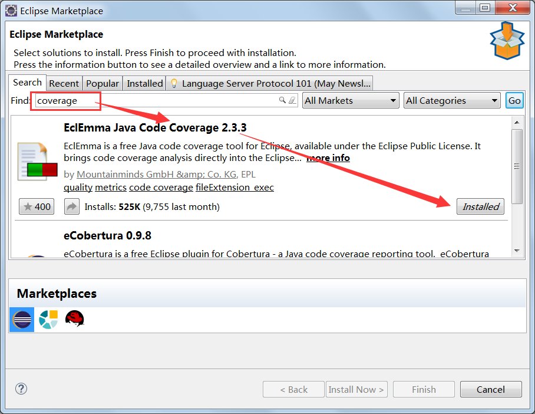Select the Red Hat marketplace icon
This screenshot has height=414, width=535.
click(74, 318)
